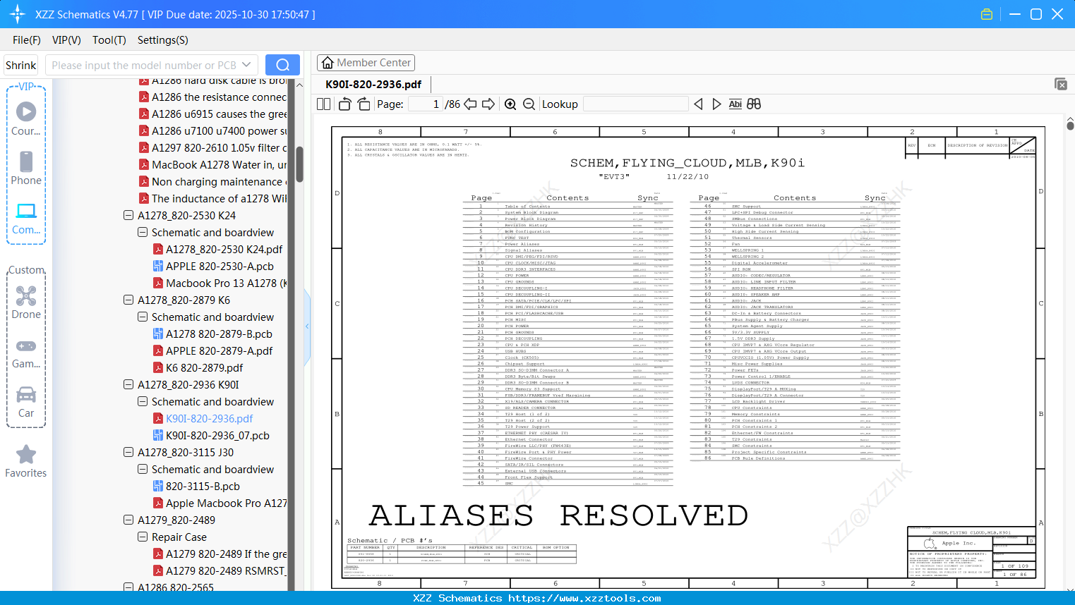Toggle the two-page view layout icon
The height and width of the screenshot is (605, 1075).
click(x=323, y=104)
